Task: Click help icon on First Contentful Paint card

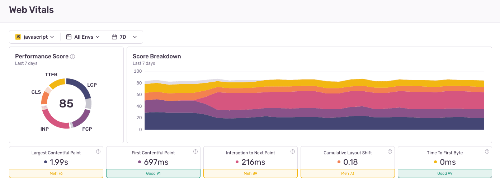Action: pyautogui.click(x=195, y=151)
